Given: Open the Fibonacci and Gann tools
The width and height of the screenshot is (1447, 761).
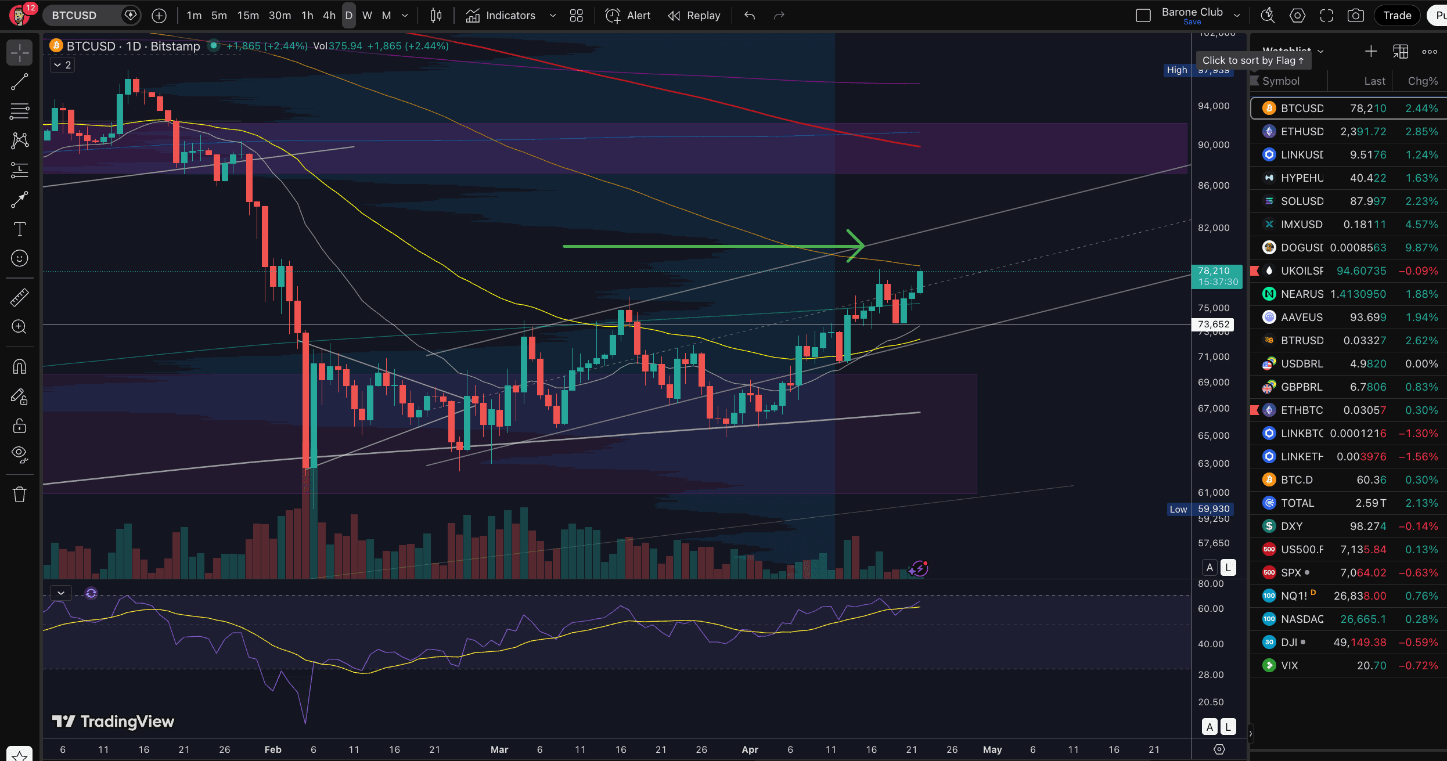Looking at the screenshot, I should click(x=19, y=111).
